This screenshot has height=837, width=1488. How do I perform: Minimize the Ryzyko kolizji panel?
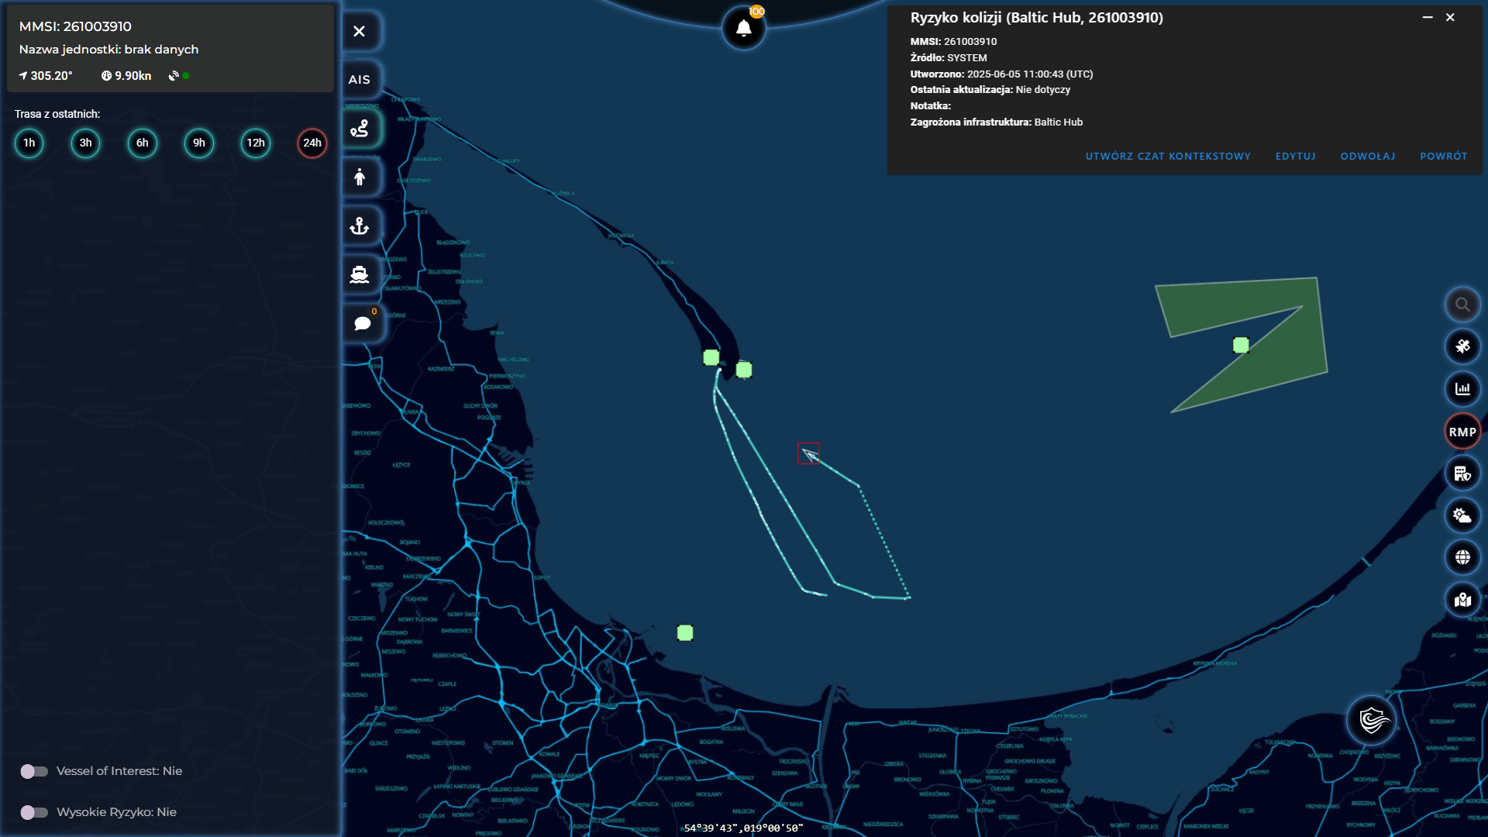point(1426,16)
